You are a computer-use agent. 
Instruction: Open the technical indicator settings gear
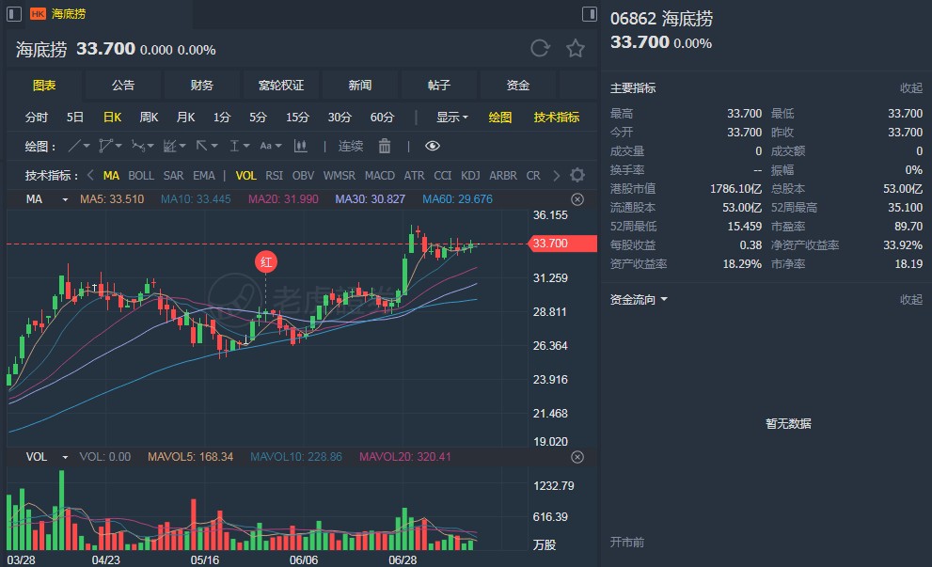pyautogui.click(x=577, y=175)
